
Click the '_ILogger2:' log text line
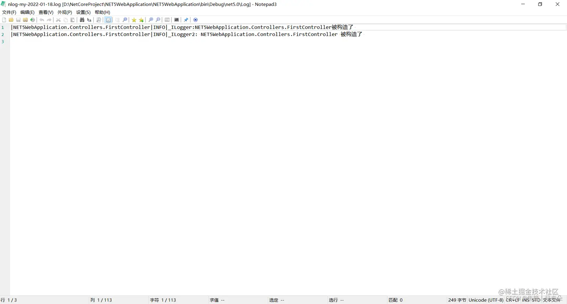click(187, 34)
